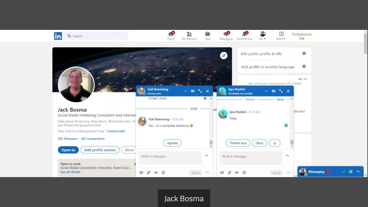Open the LinkedIn home logo

tap(58, 36)
